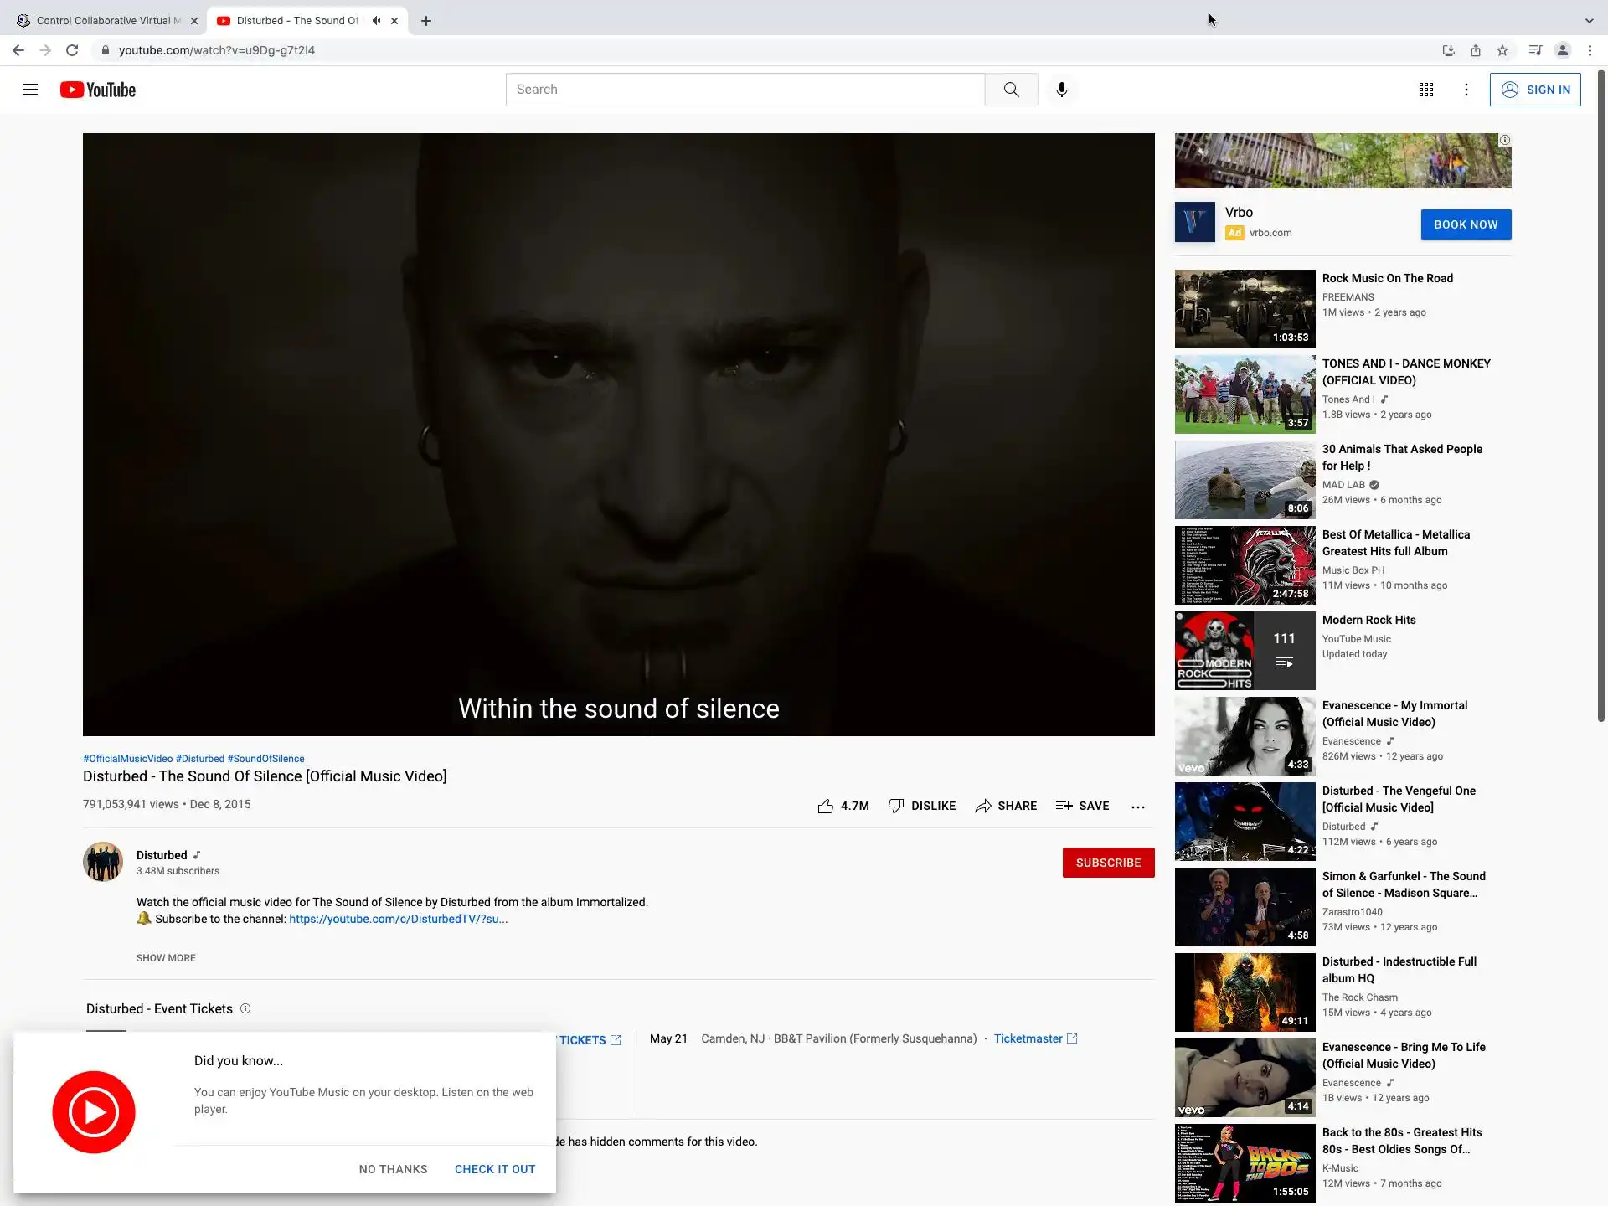
Task: Subscribe to the Disturbed channel
Action: pos(1108,863)
